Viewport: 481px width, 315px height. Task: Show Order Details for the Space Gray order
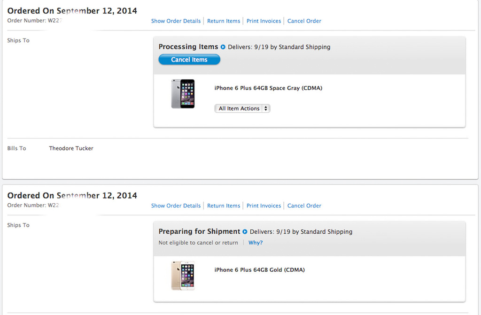coord(176,21)
